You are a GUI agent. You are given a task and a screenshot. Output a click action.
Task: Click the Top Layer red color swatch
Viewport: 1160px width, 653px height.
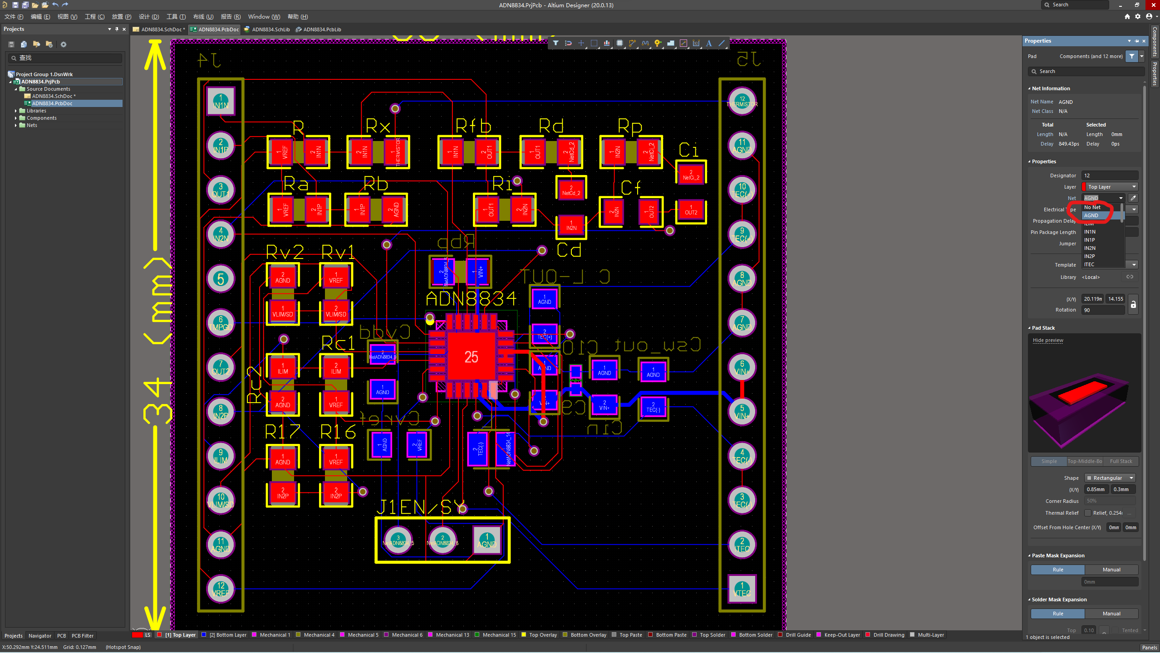click(x=159, y=635)
